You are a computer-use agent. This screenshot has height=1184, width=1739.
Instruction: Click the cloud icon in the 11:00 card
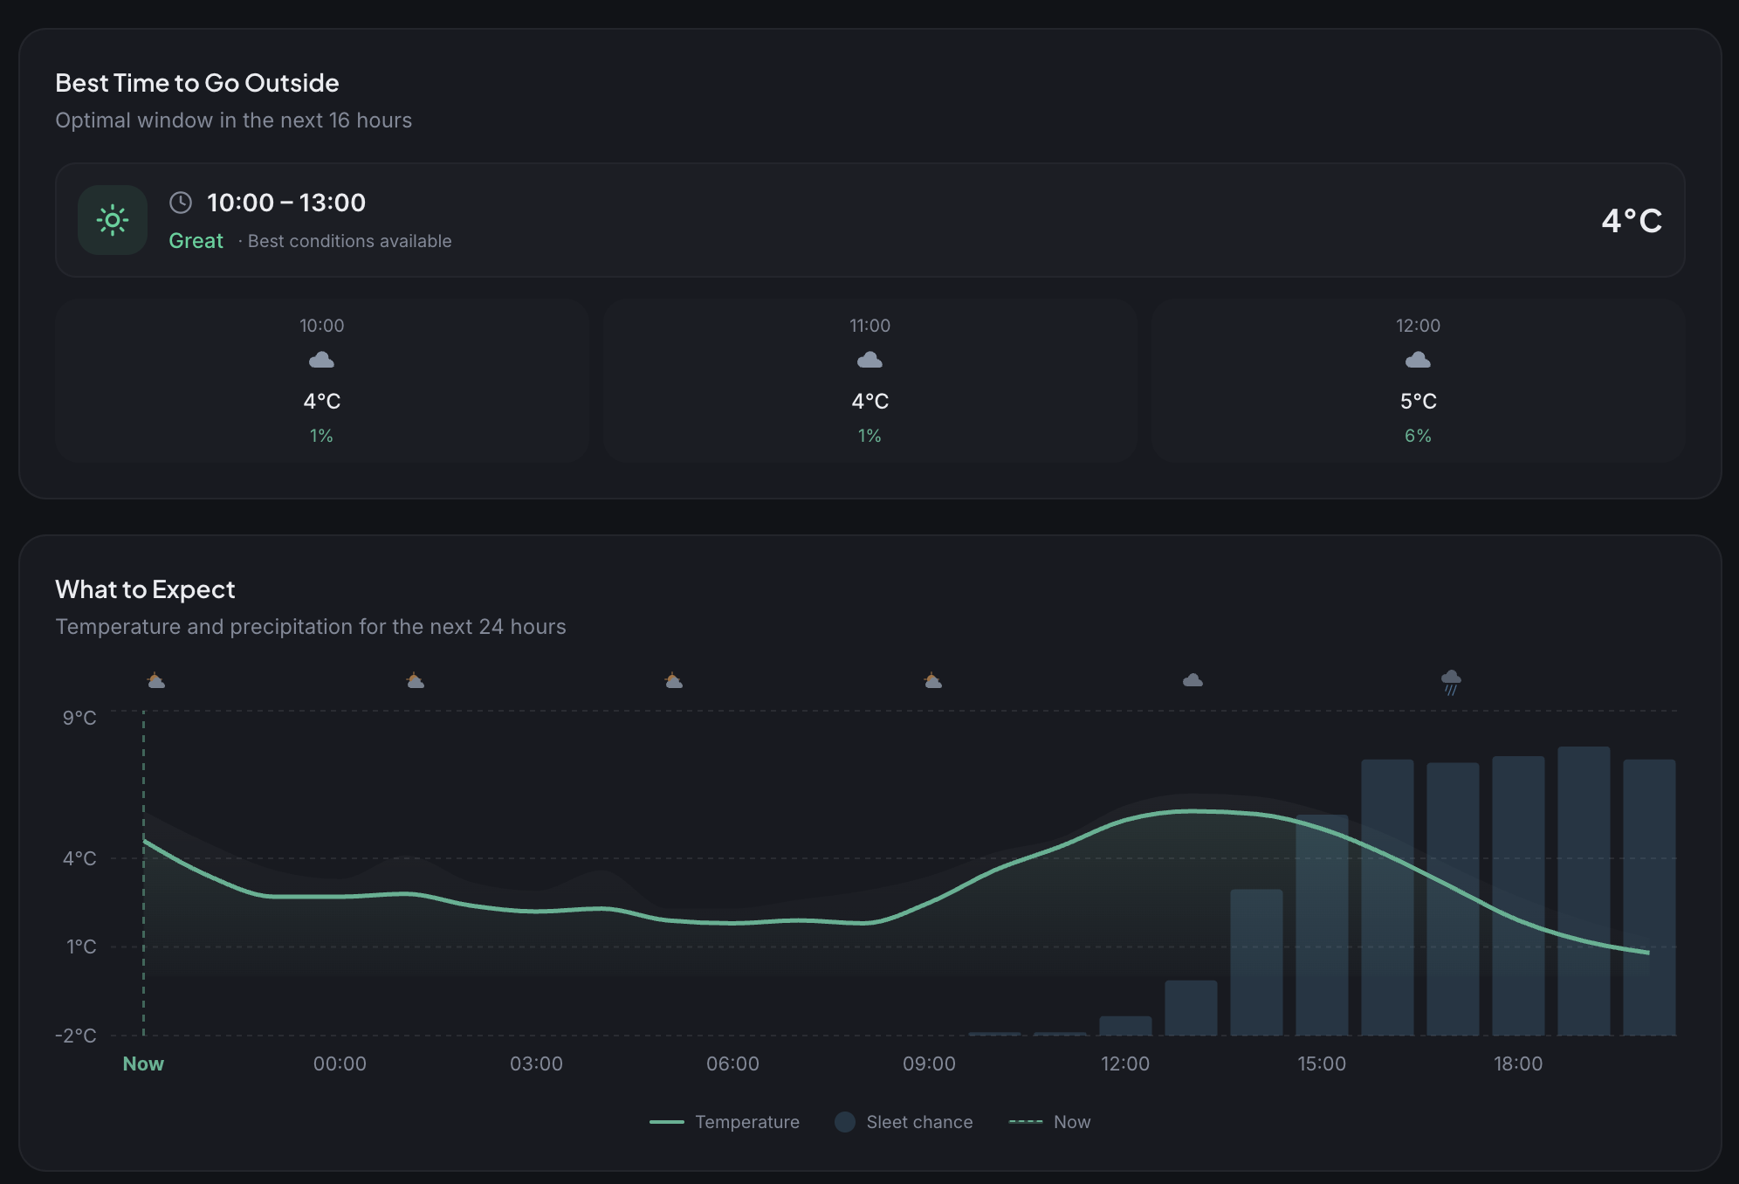tap(869, 360)
